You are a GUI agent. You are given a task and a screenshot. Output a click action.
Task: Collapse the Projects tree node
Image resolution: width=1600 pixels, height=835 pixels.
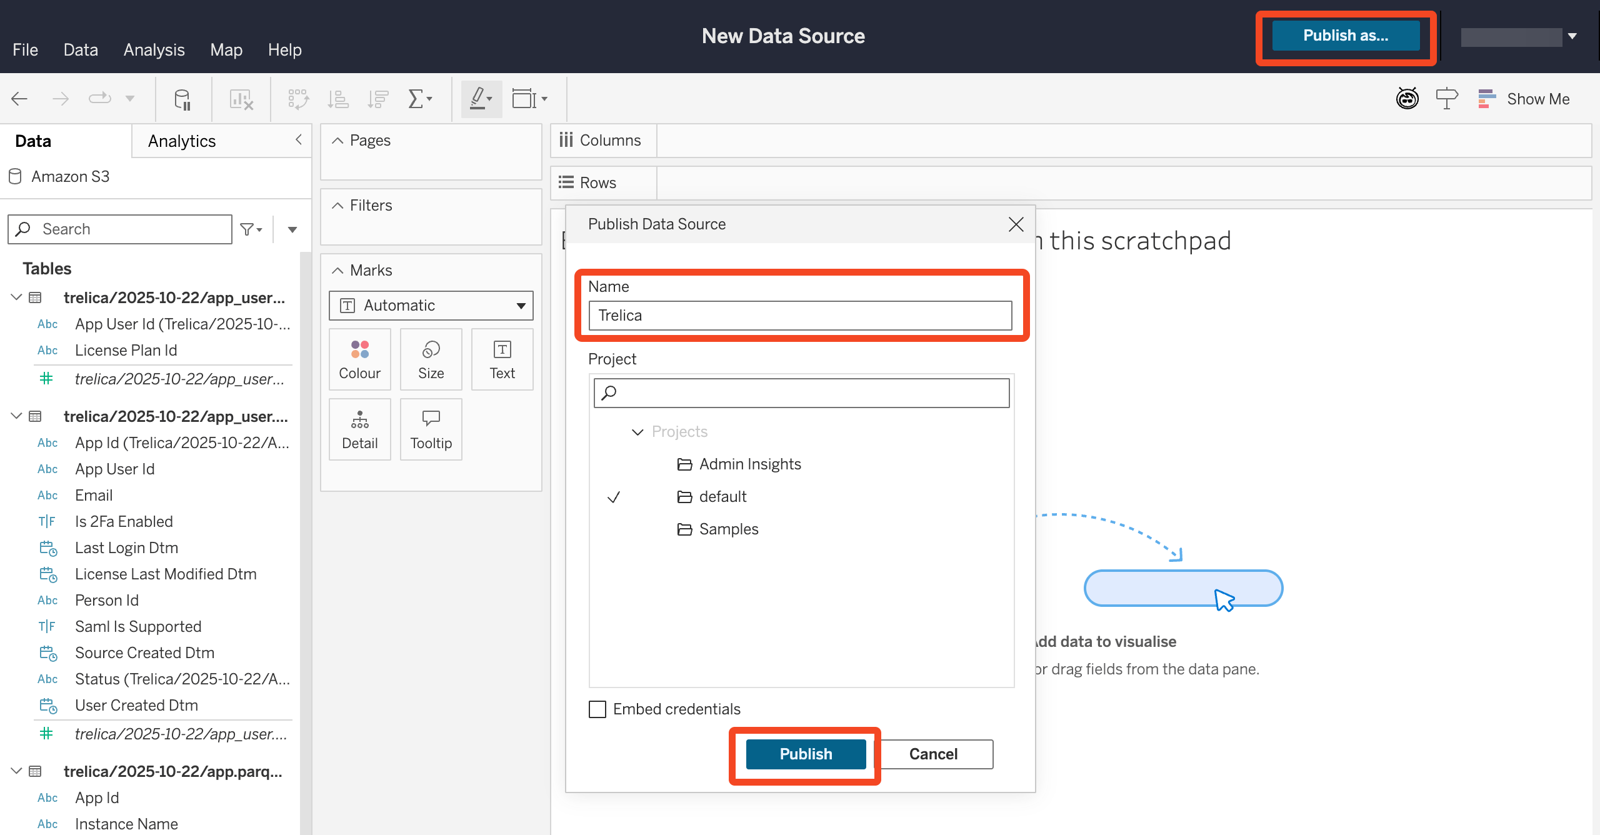637,432
